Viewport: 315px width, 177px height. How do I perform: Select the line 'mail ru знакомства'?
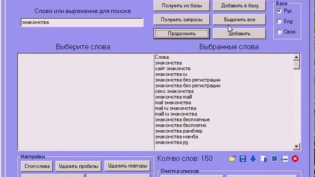click(x=175, y=108)
